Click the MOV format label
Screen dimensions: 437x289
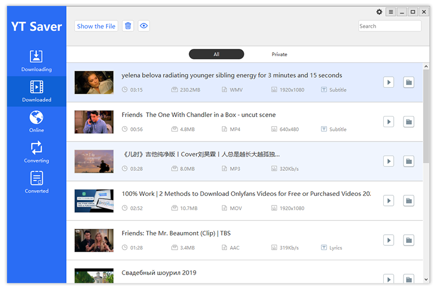(236, 208)
